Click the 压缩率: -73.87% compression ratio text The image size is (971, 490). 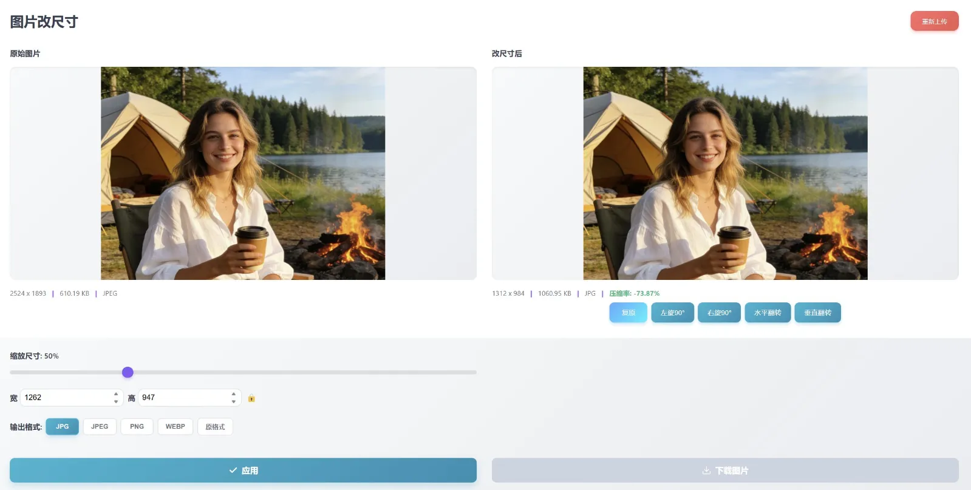[635, 293]
